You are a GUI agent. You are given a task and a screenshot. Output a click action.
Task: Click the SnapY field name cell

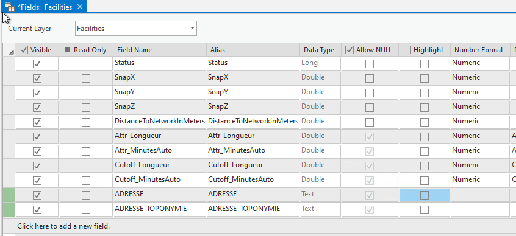point(159,92)
